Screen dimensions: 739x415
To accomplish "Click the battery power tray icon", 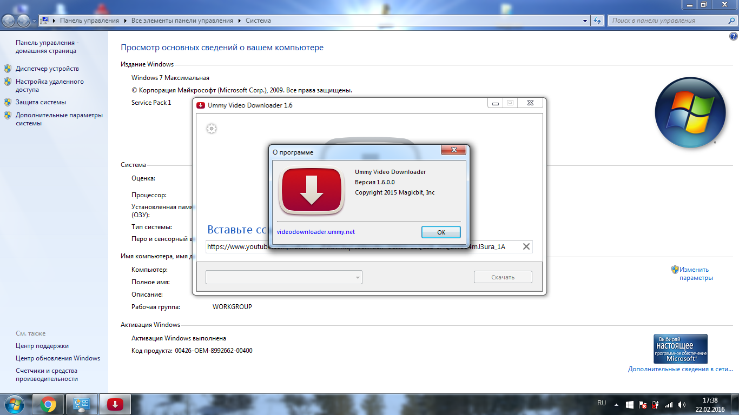I will pyautogui.click(x=655, y=404).
